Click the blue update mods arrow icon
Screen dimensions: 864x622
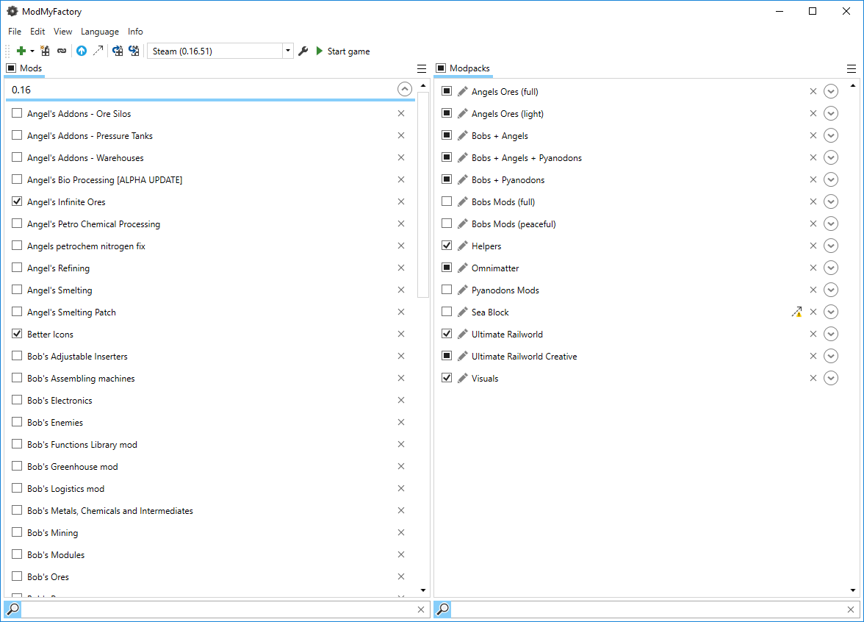pyautogui.click(x=82, y=51)
